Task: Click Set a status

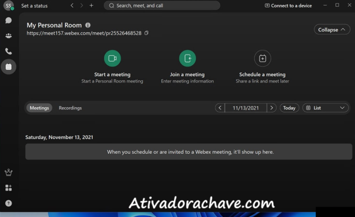Action: (x=35, y=6)
